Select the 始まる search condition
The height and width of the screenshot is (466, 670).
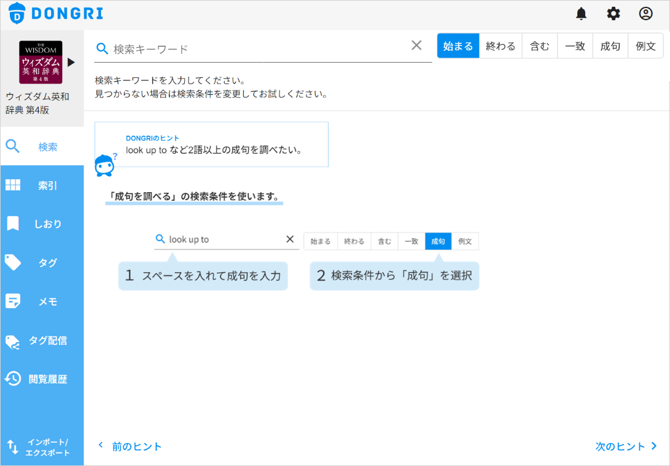pyautogui.click(x=458, y=46)
